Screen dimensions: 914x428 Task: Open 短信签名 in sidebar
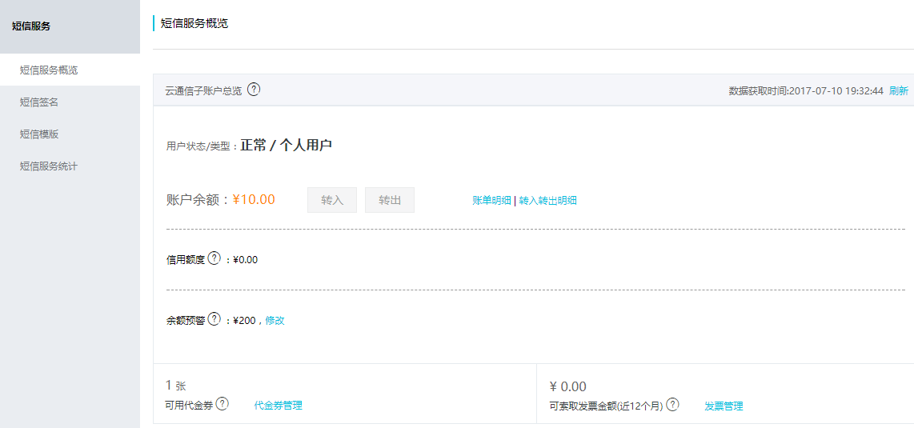pyautogui.click(x=39, y=102)
